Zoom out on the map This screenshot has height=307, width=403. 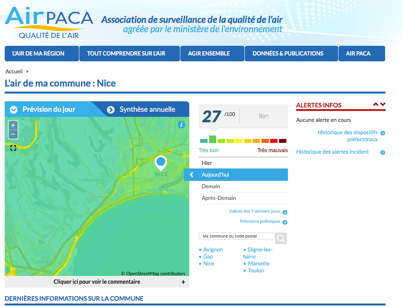point(13,135)
